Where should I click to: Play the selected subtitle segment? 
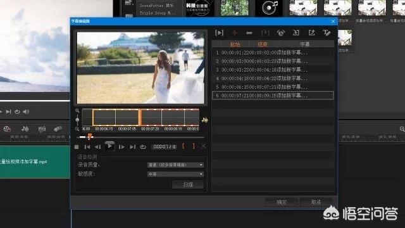[x=219, y=33]
